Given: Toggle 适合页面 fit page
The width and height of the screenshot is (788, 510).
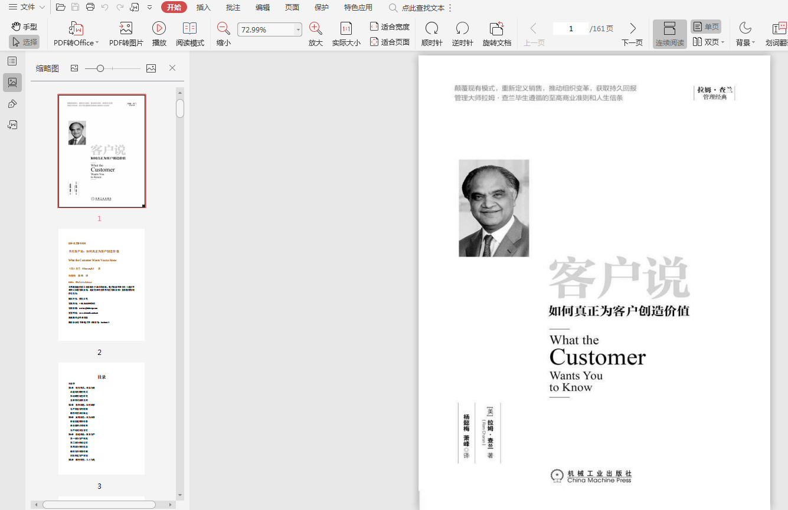Looking at the screenshot, I should pos(390,42).
